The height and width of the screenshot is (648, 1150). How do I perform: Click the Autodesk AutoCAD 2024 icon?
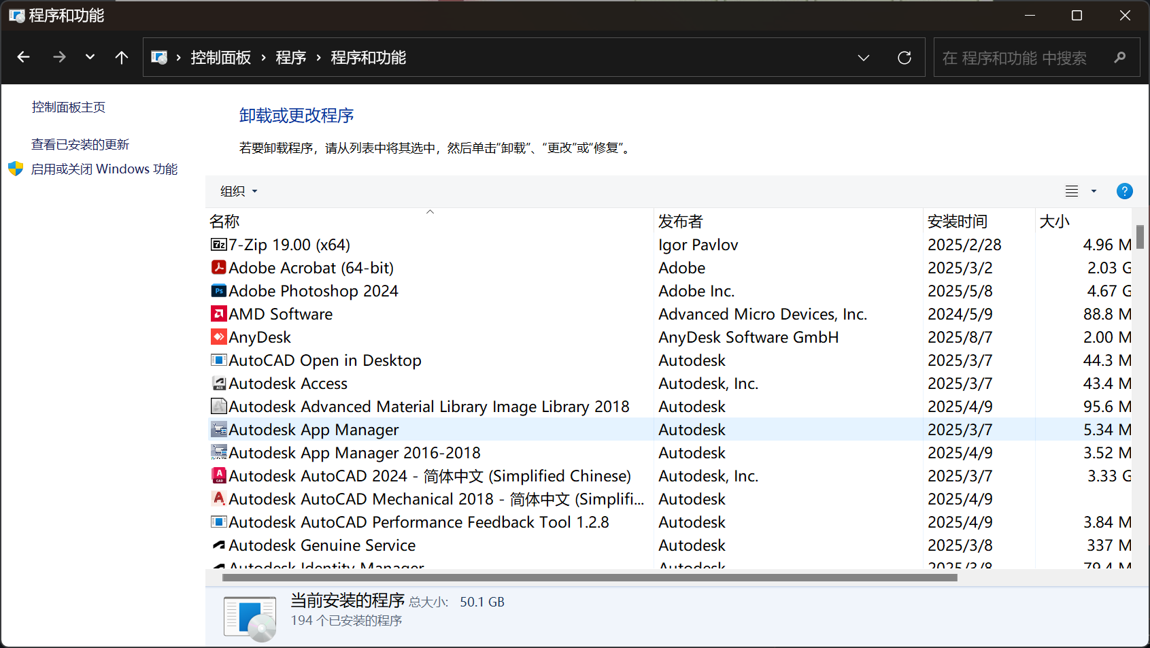click(219, 476)
